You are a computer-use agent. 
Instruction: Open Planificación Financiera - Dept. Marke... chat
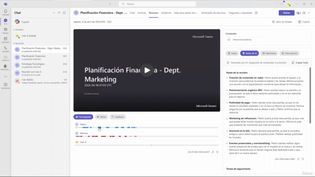pyautogui.click(x=41, y=50)
